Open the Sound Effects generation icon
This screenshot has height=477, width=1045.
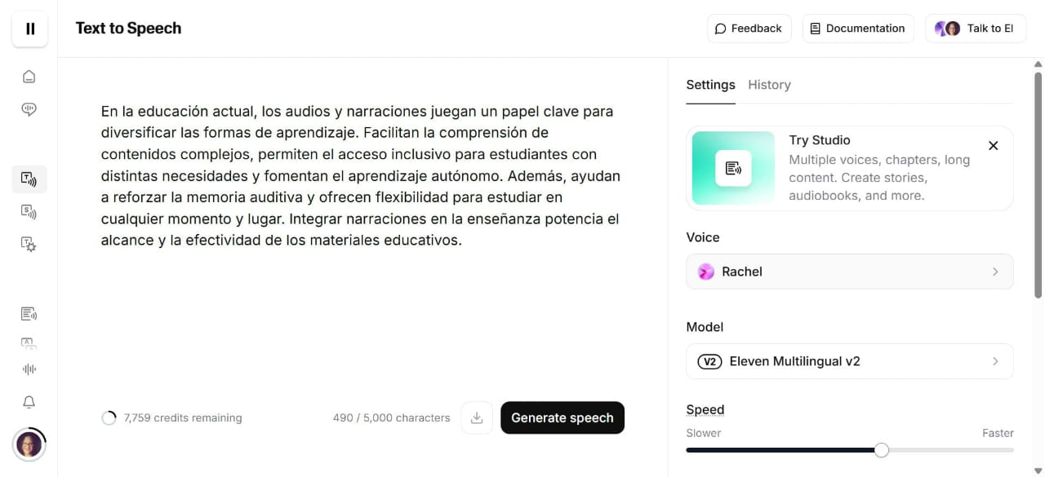pyautogui.click(x=29, y=244)
